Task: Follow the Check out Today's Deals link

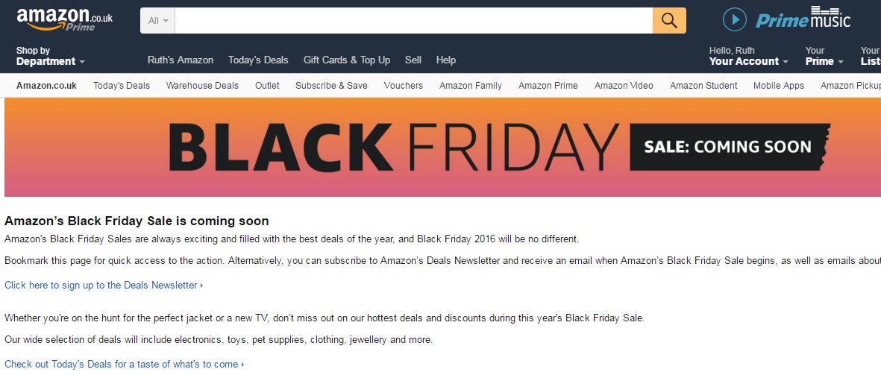Action: coord(123,365)
